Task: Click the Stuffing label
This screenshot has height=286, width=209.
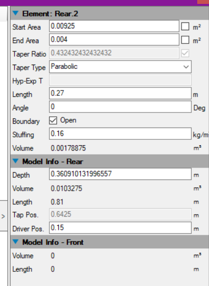Action: point(23,135)
